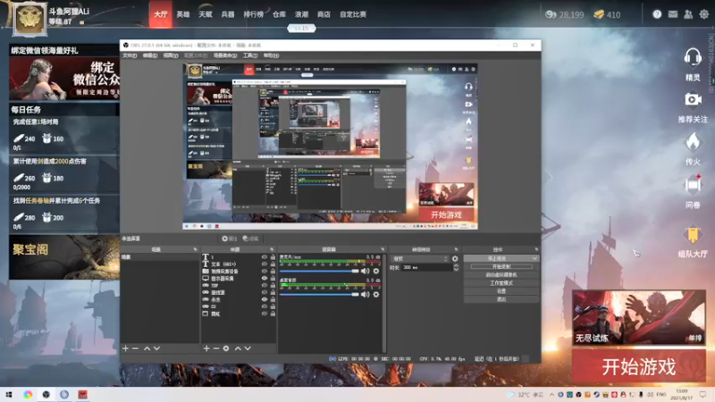
Task: Add a source with the sources plus icon
Action: 206,348
